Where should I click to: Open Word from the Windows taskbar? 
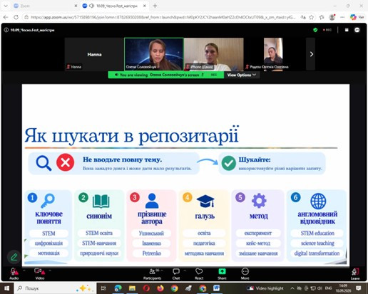pyautogui.click(x=216, y=288)
